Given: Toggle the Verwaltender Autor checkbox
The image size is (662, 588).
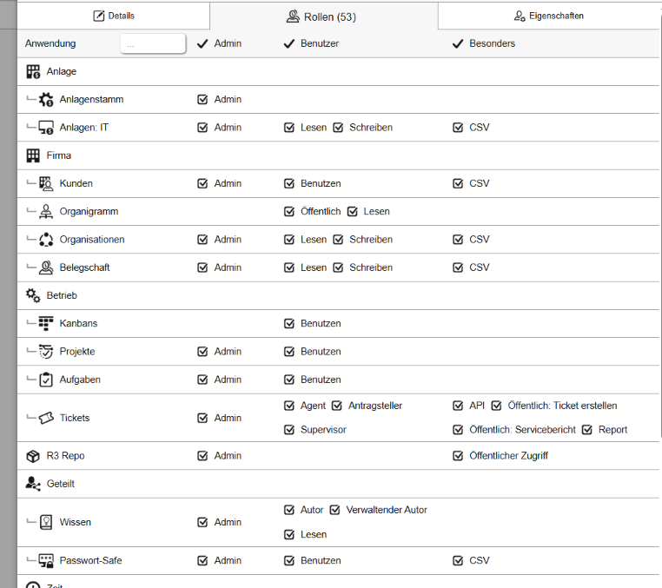Looking at the screenshot, I should pos(334,511).
